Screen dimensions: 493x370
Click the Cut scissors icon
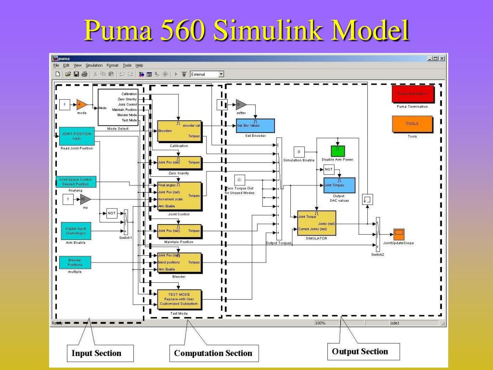95,74
